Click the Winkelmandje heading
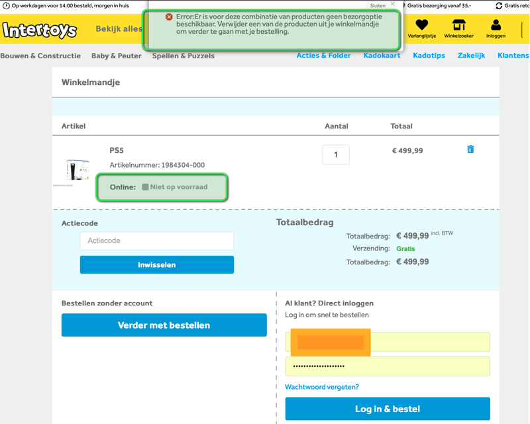The width and height of the screenshot is (530, 424). (91, 82)
